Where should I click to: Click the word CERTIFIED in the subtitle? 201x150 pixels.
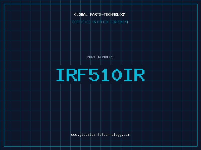coord(81,22)
